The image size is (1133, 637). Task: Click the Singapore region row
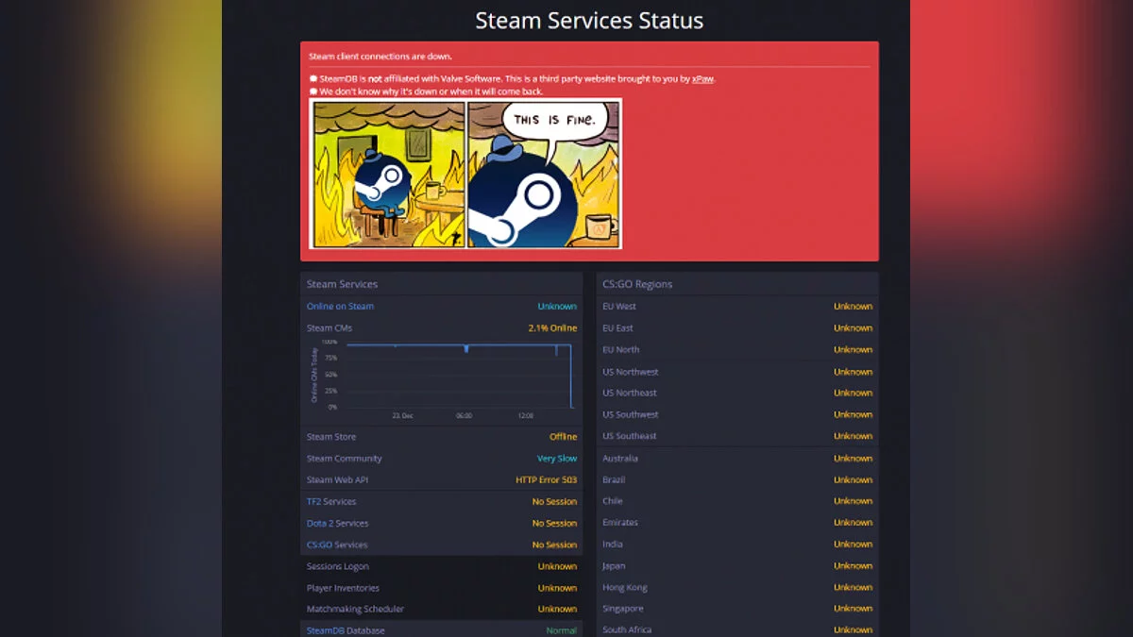point(737,609)
